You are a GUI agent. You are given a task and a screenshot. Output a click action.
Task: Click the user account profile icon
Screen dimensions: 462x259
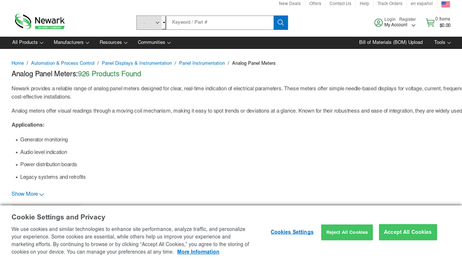(378, 22)
